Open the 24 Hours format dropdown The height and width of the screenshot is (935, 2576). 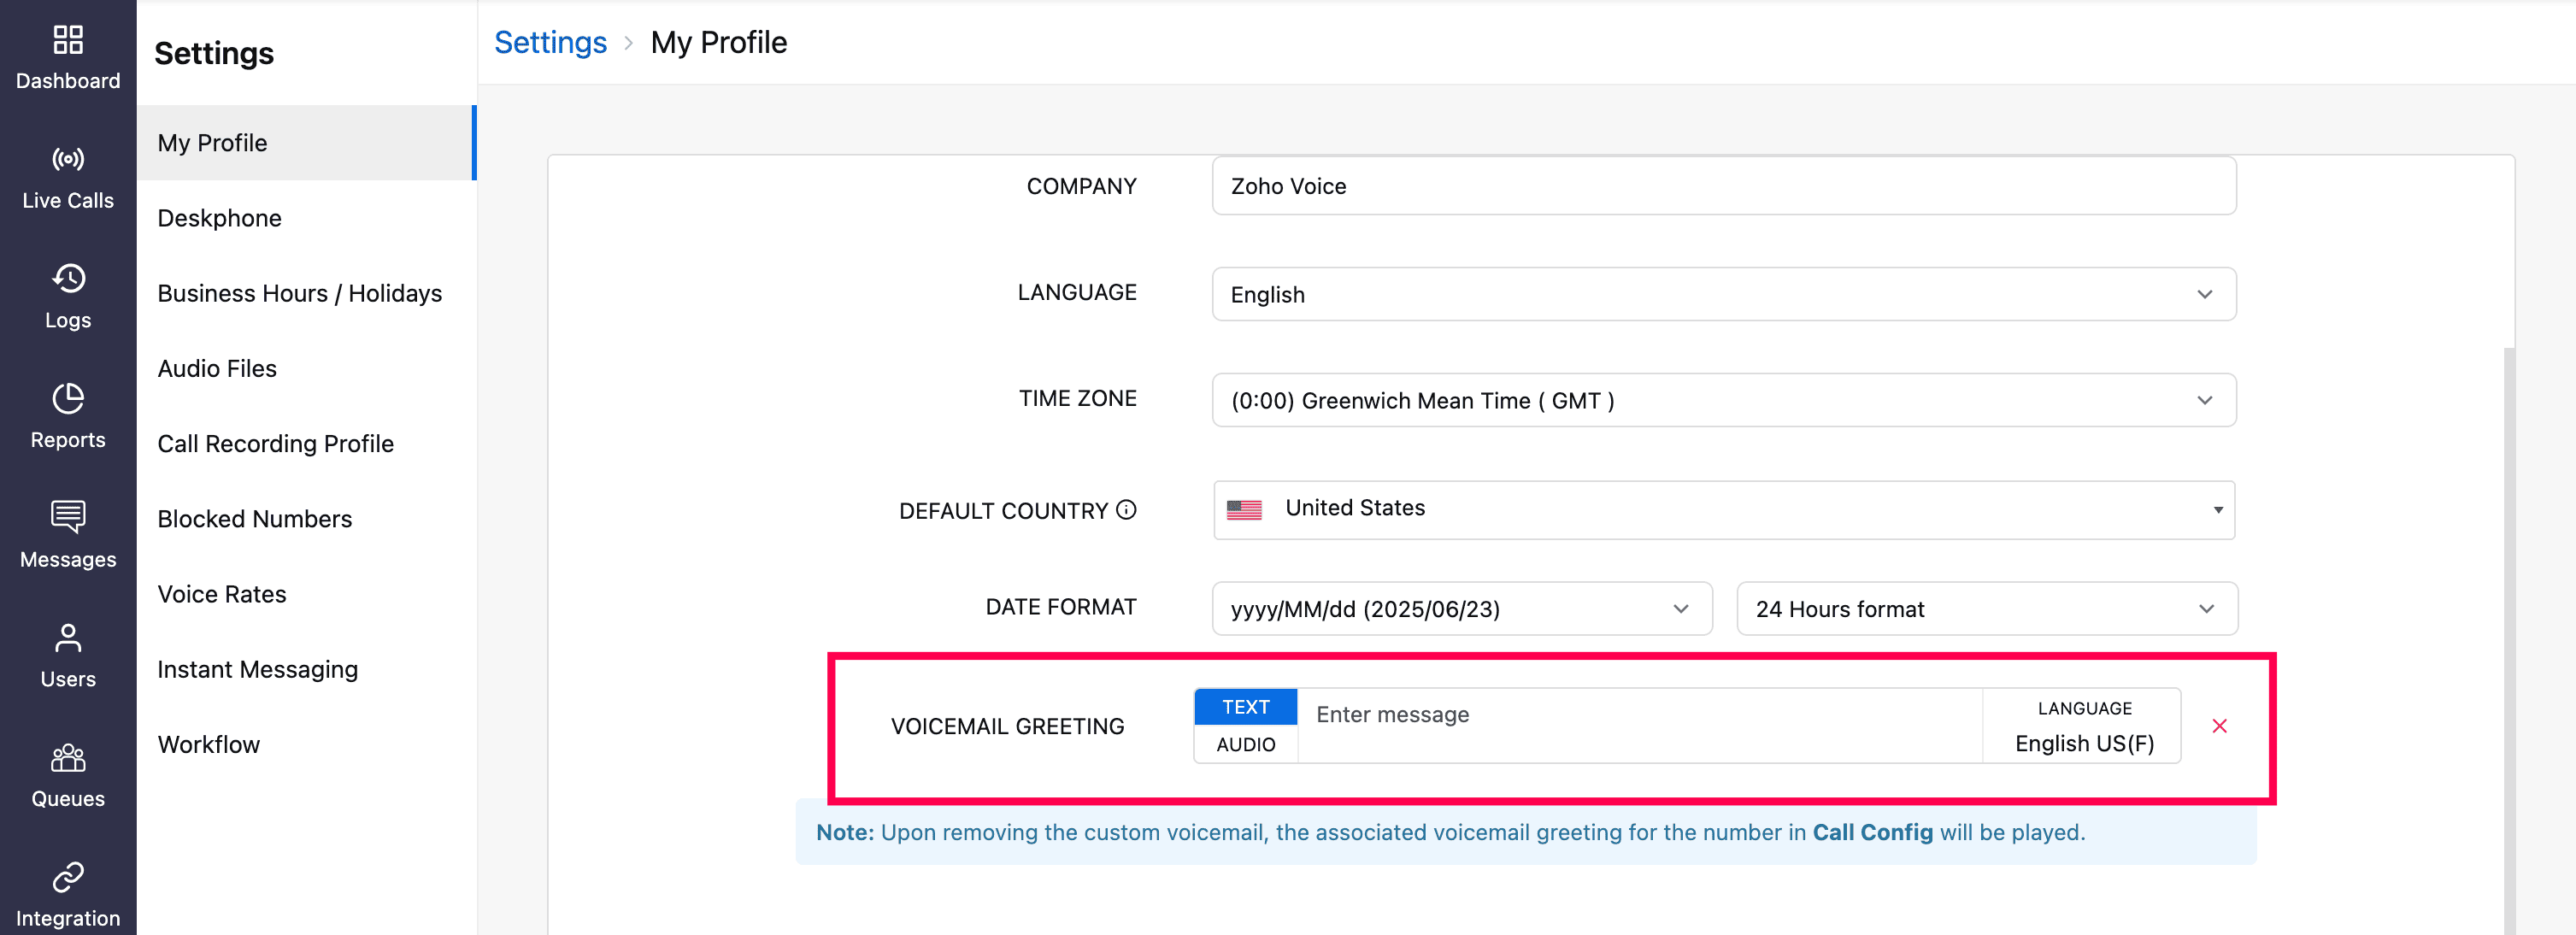[1986, 609]
